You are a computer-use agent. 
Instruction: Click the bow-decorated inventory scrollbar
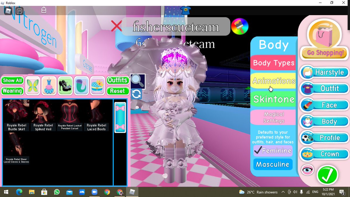120,117
